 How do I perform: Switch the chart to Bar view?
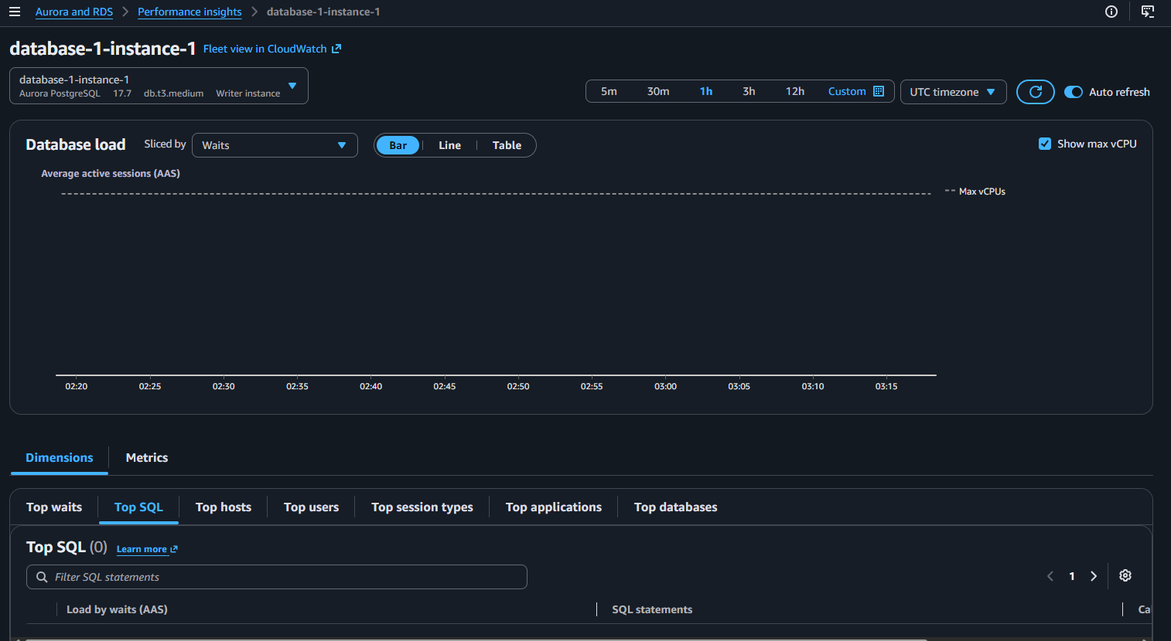point(398,145)
